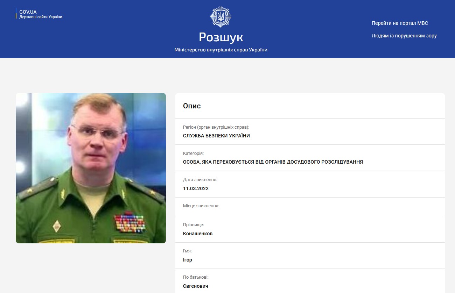This screenshot has width=455, height=293.
Task: Click the 'Опис' section heading
Action: pyautogui.click(x=192, y=106)
